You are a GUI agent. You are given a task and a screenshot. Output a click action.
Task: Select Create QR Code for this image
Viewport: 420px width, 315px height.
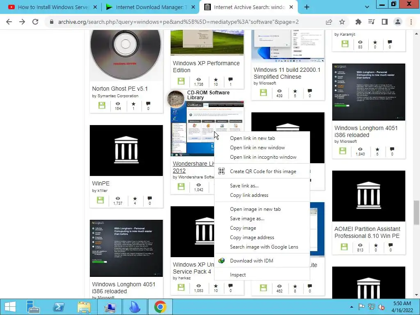pyautogui.click(x=262, y=171)
